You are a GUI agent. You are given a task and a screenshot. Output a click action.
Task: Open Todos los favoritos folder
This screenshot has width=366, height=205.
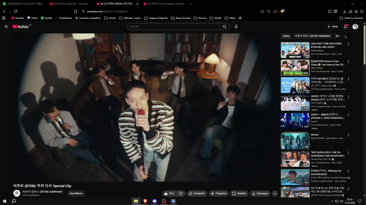coord(351,18)
